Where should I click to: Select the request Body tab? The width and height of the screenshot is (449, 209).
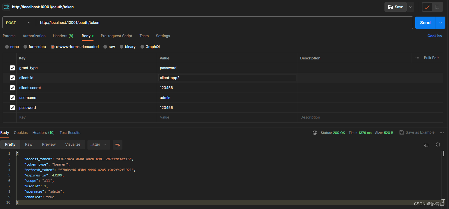pos(87,36)
